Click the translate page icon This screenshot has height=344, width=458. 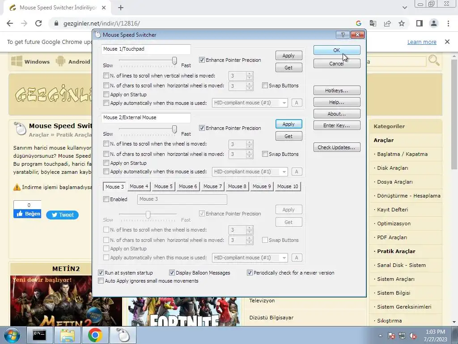click(x=373, y=23)
